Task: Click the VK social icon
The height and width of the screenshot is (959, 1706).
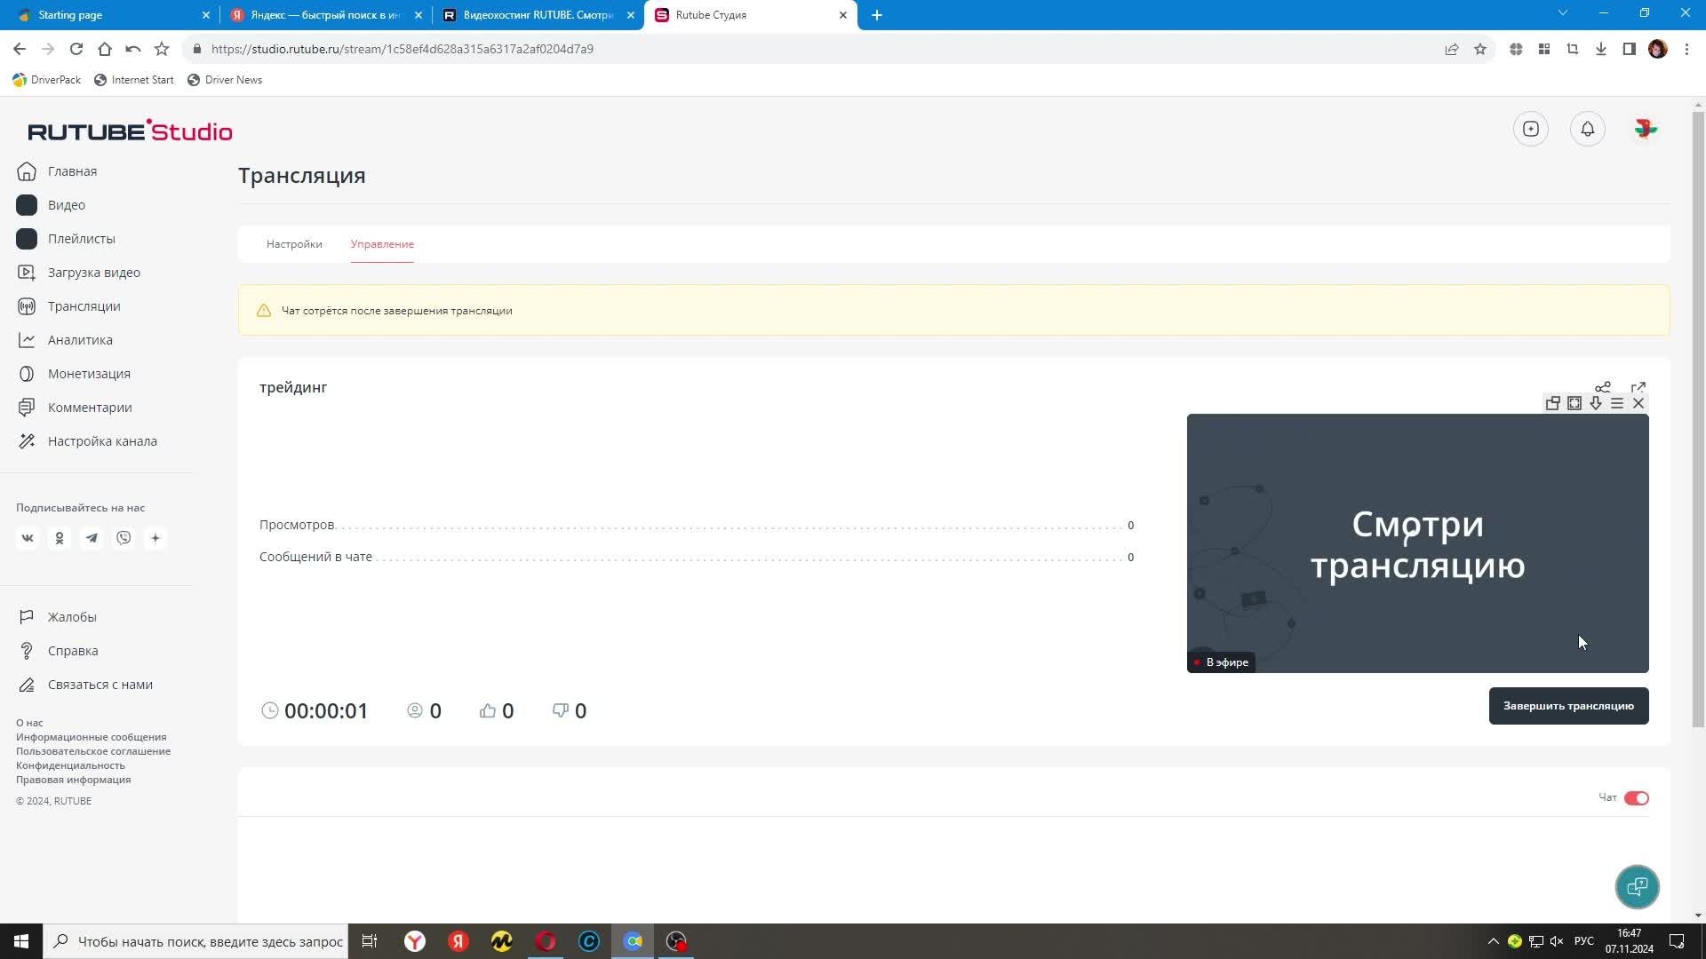Action: click(x=28, y=538)
